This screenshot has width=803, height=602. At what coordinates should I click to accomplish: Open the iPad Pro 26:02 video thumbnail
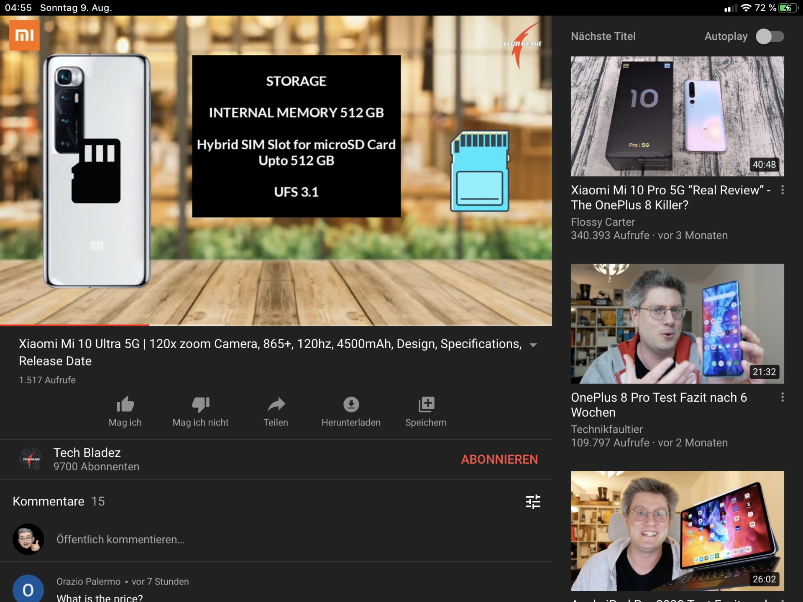pos(677,531)
